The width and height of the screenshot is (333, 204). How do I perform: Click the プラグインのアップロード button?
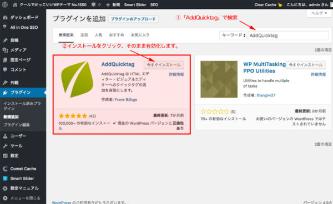(x=133, y=19)
